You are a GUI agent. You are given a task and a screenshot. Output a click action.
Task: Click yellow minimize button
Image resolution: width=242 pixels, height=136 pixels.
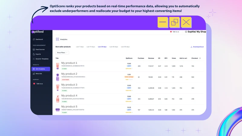coord(163,22)
